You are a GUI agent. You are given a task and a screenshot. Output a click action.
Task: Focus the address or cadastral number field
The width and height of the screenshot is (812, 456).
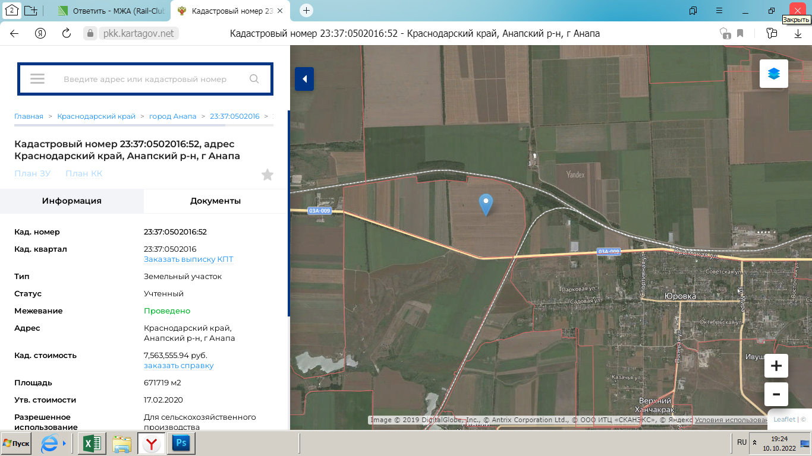point(145,79)
